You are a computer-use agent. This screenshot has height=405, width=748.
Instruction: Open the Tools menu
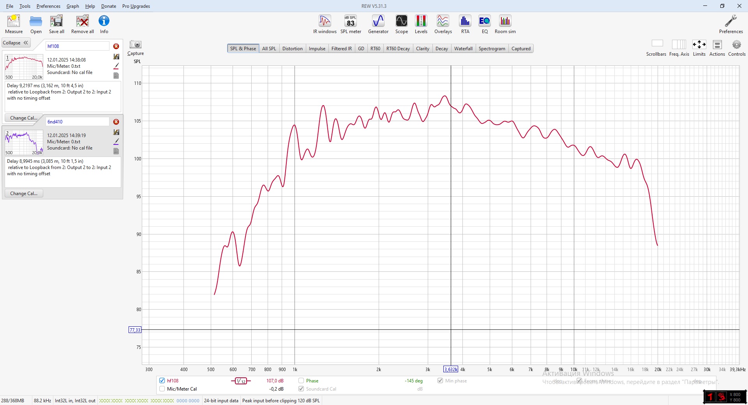tap(25, 6)
